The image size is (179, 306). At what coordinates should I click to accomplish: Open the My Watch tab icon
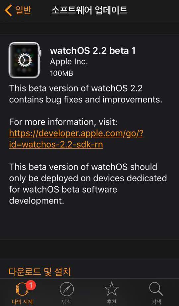[21, 289]
